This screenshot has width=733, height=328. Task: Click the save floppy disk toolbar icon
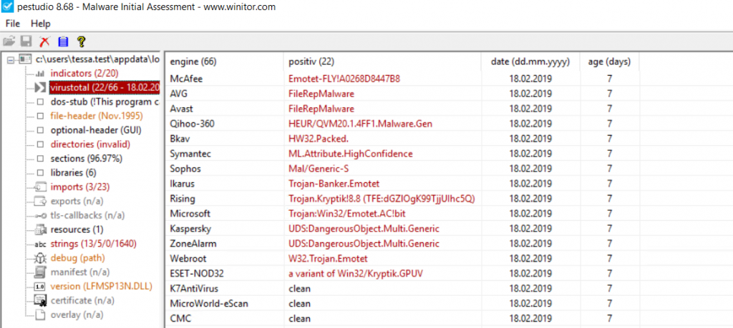point(26,41)
